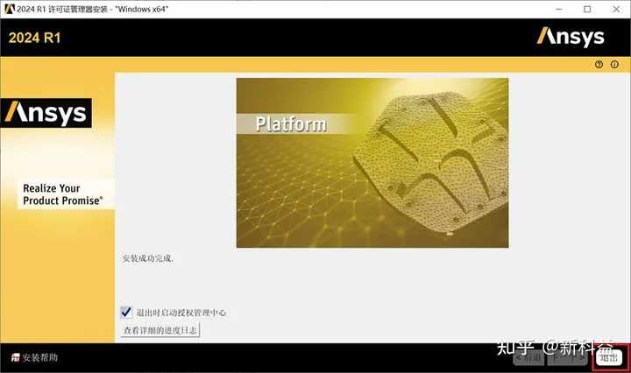Viewport: 631px width, 373px height.
Task: Minimize the installer window
Action: (x=559, y=10)
